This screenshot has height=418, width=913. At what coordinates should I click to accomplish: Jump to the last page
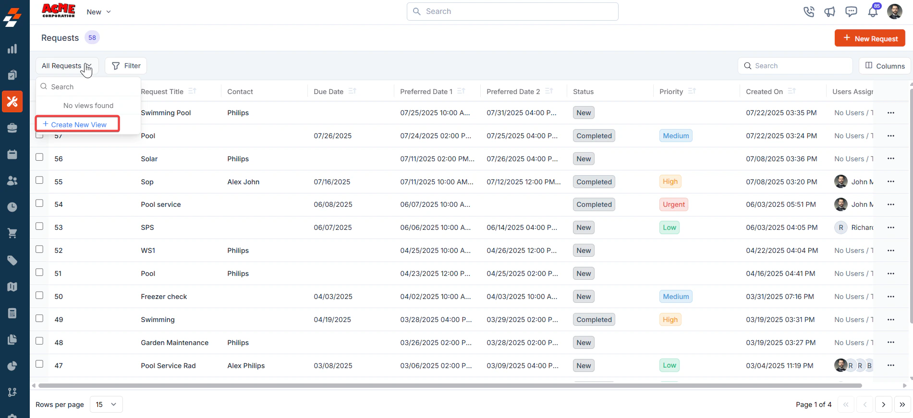902,405
